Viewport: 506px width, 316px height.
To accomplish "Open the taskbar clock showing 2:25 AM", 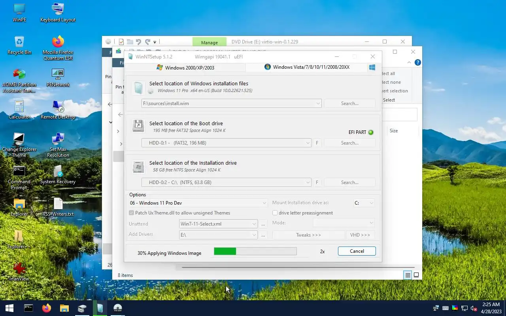I will 491,308.
